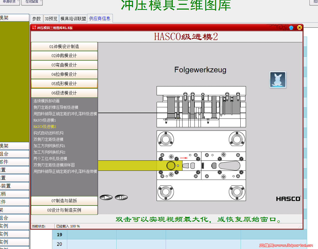Click the HASCO级进模2 heading title
This screenshot has height=249, width=318.
(x=186, y=37)
